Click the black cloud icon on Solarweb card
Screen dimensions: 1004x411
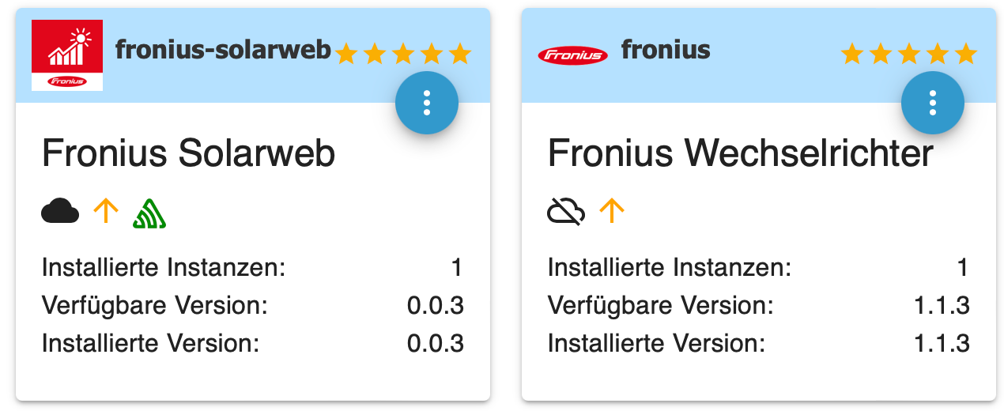point(60,212)
